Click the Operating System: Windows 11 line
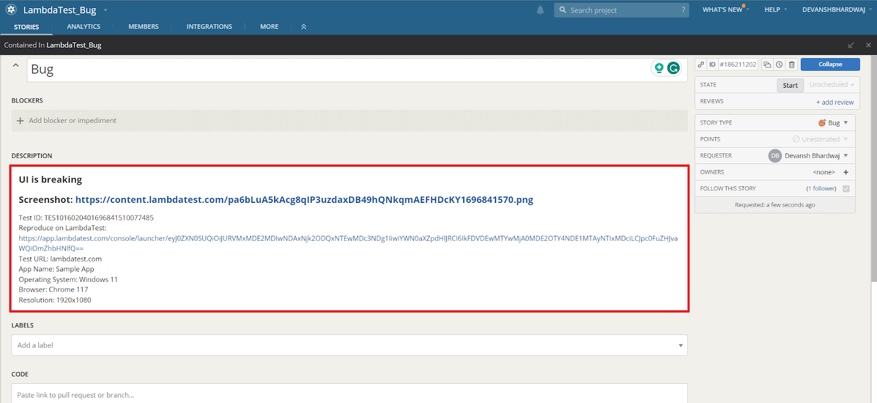877x403 pixels. pyautogui.click(x=68, y=280)
